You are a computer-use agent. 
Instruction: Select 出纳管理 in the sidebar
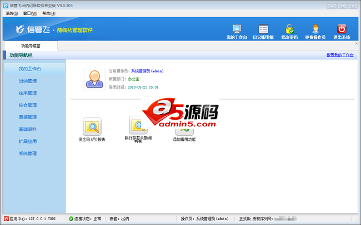click(x=28, y=81)
